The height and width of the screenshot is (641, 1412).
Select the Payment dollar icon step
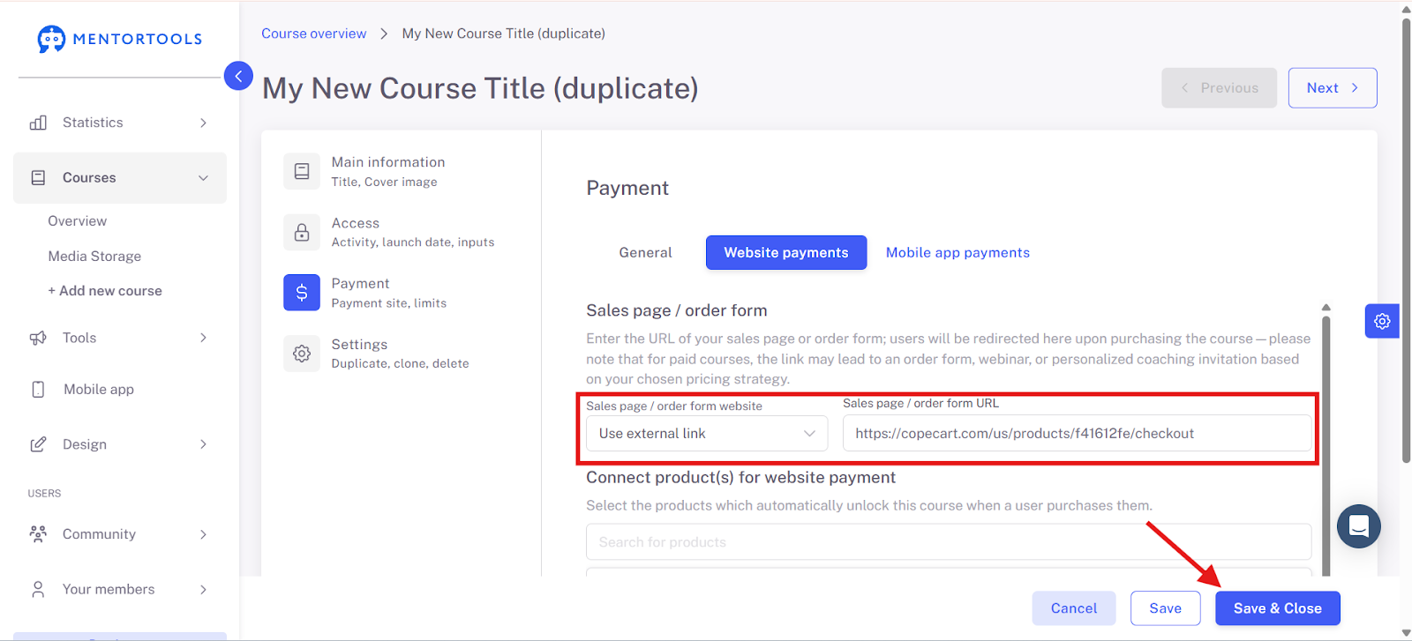click(x=302, y=293)
